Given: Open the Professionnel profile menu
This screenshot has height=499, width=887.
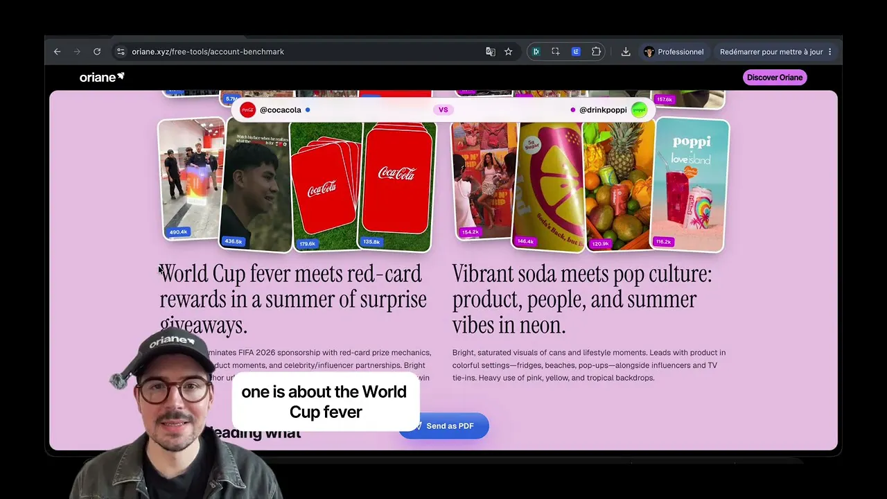Looking at the screenshot, I should point(674,52).
